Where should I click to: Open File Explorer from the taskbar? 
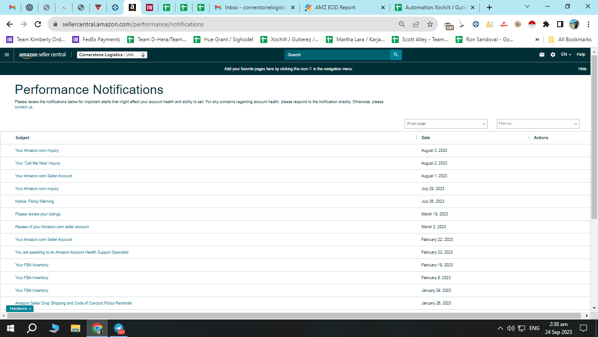(x=76, y=328)
